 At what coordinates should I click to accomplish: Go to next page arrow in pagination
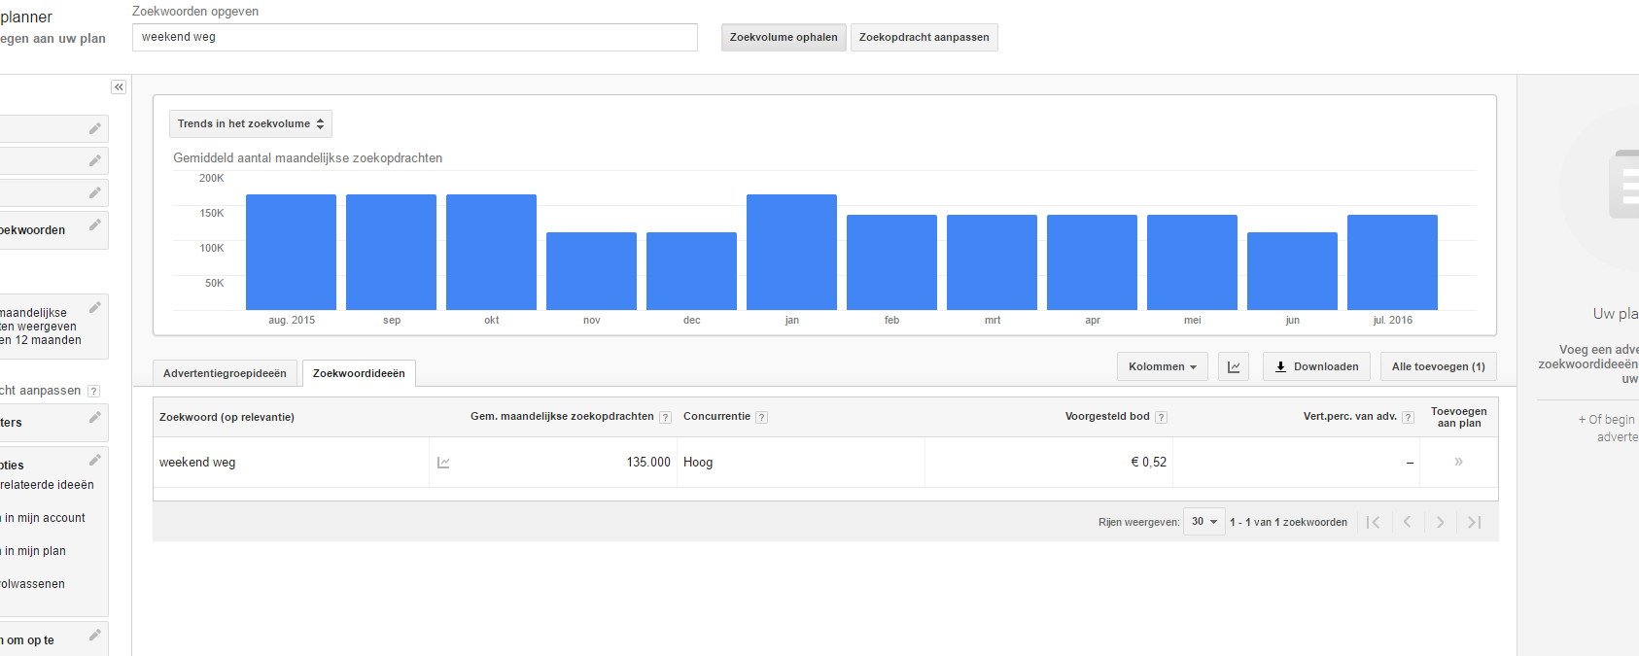(x=1440, y=522)
